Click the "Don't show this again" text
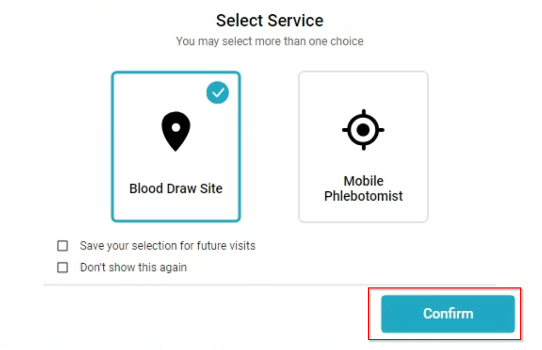This screenshot has width=542, height=350. 133,267
